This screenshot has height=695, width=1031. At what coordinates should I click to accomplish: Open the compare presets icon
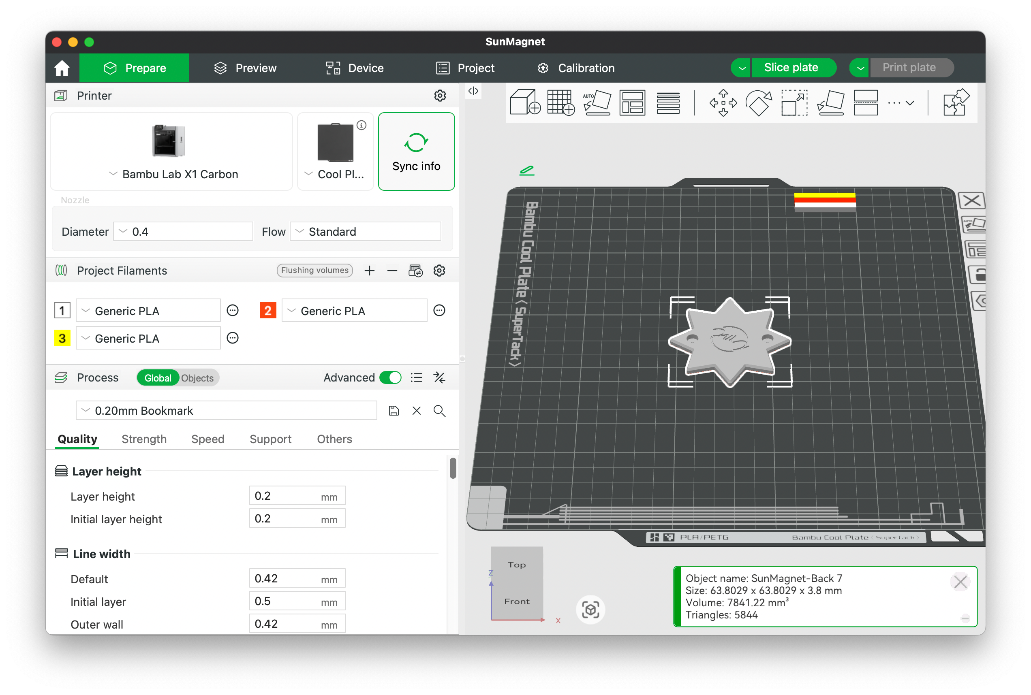439,377
